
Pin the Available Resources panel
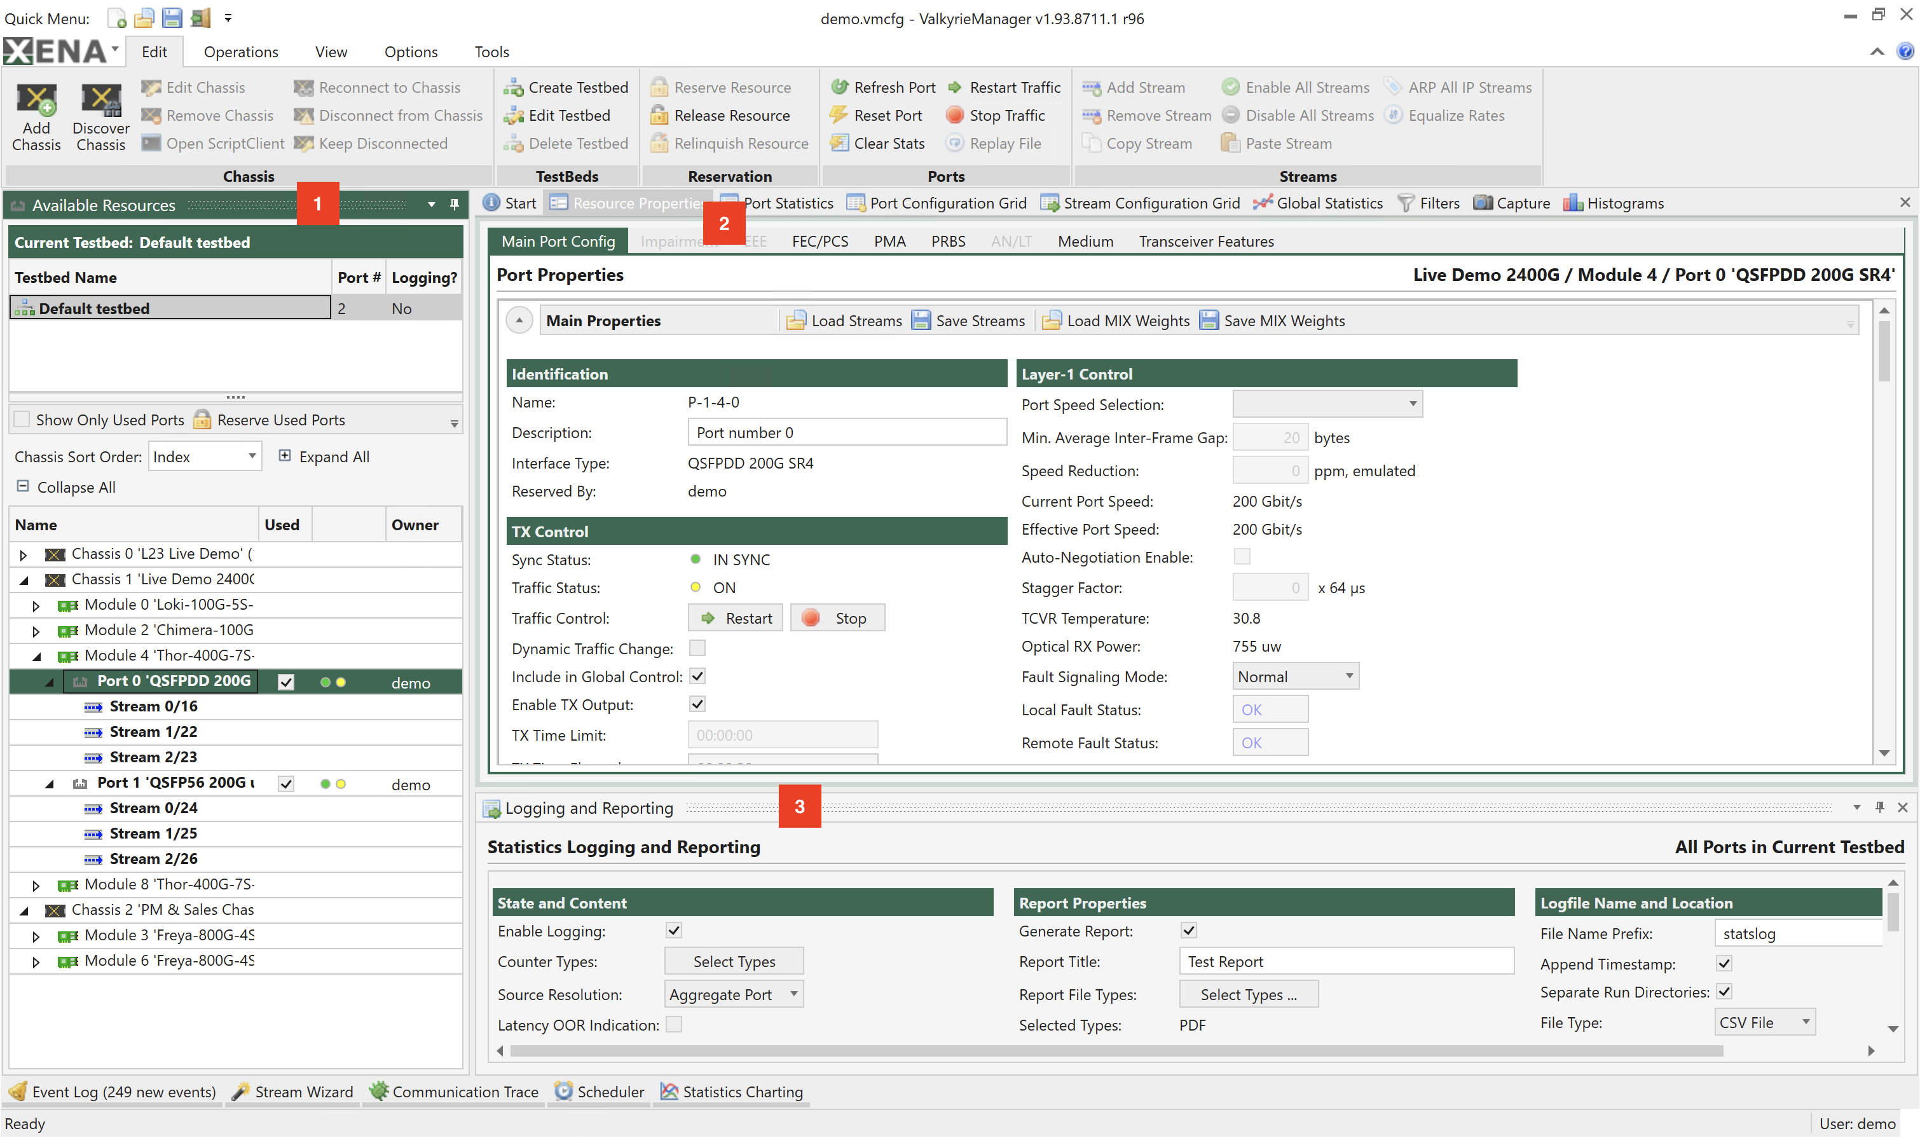[x=454, y=205]
